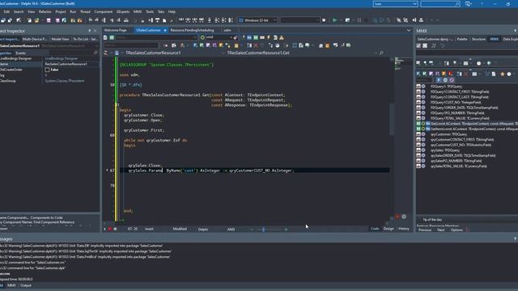This screenshot has width=518, height=291.
Task: Open the Windows 32-bit platform dropdown
Action: 274,20
